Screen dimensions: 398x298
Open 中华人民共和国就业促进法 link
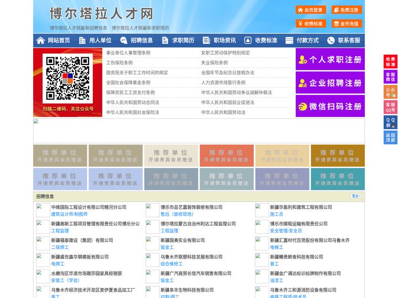click(x=228, y=103)
